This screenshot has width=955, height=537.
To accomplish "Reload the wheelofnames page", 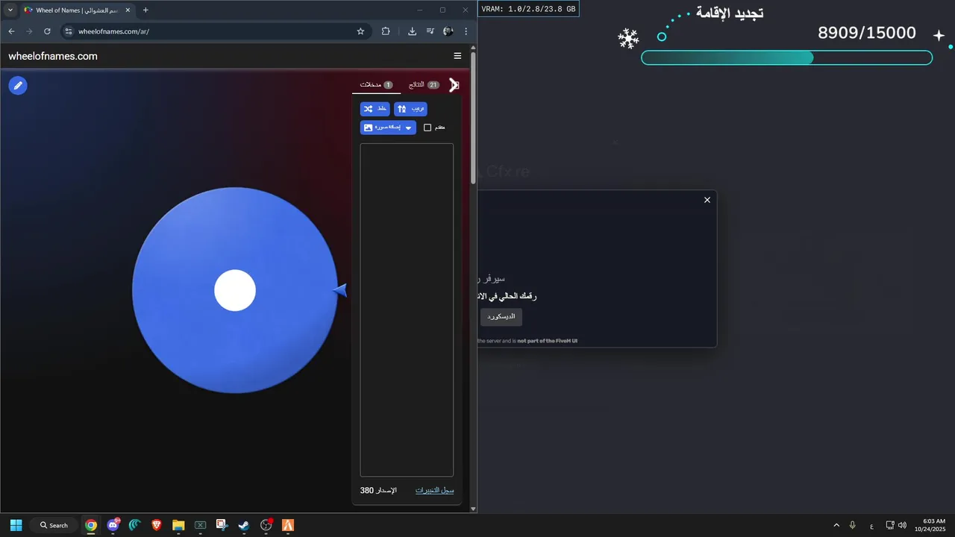I will click(x=47, y=31).
